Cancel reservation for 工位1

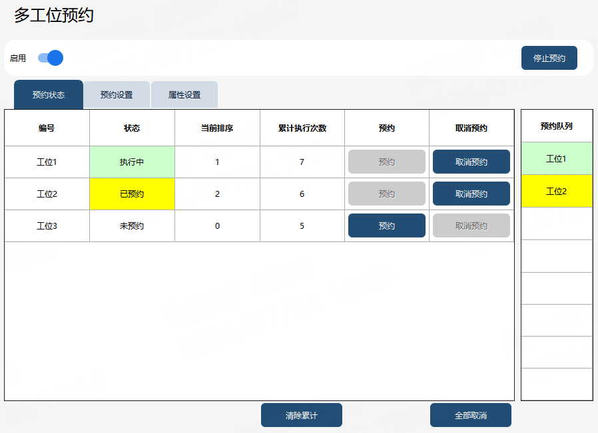471,162
